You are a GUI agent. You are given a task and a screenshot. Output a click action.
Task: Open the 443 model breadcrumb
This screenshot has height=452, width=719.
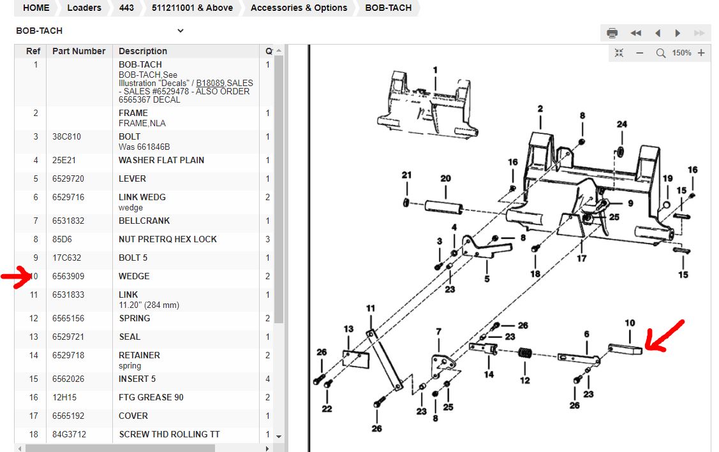(126, 8)
